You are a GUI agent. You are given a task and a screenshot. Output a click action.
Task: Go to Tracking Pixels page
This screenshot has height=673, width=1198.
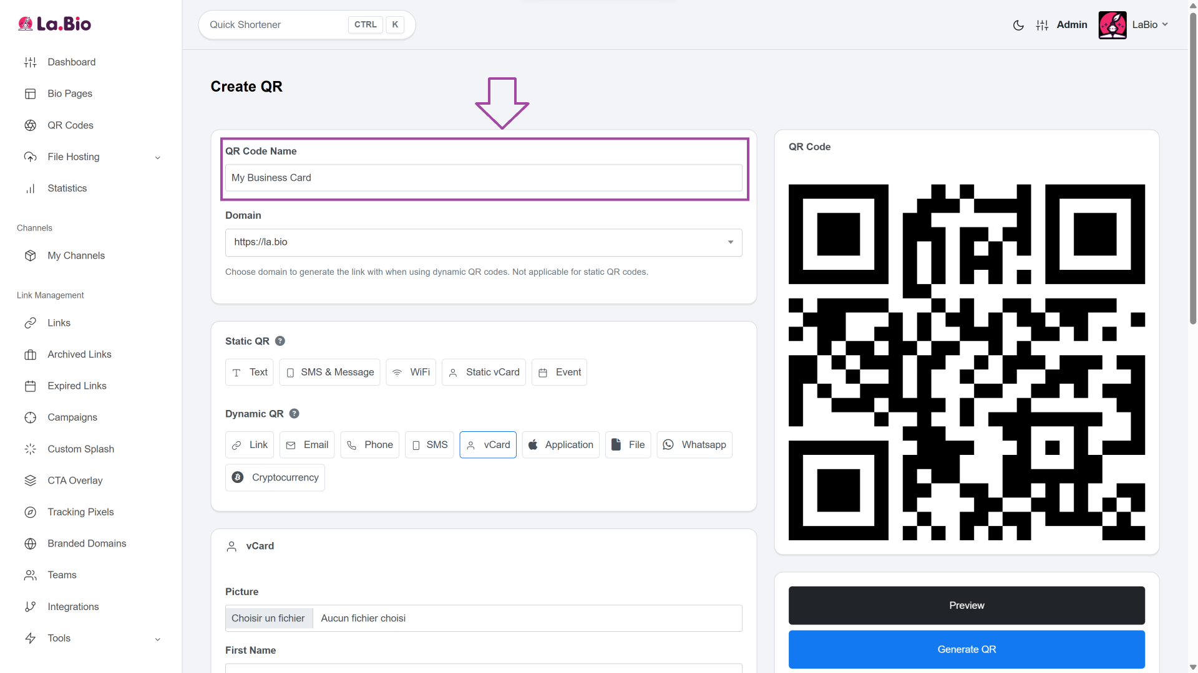[80, 512]
